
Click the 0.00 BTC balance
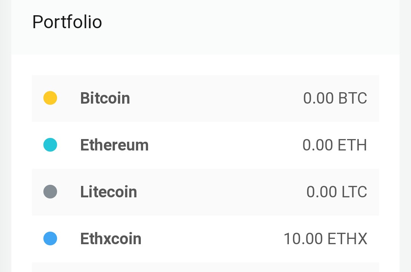point(335,98)
